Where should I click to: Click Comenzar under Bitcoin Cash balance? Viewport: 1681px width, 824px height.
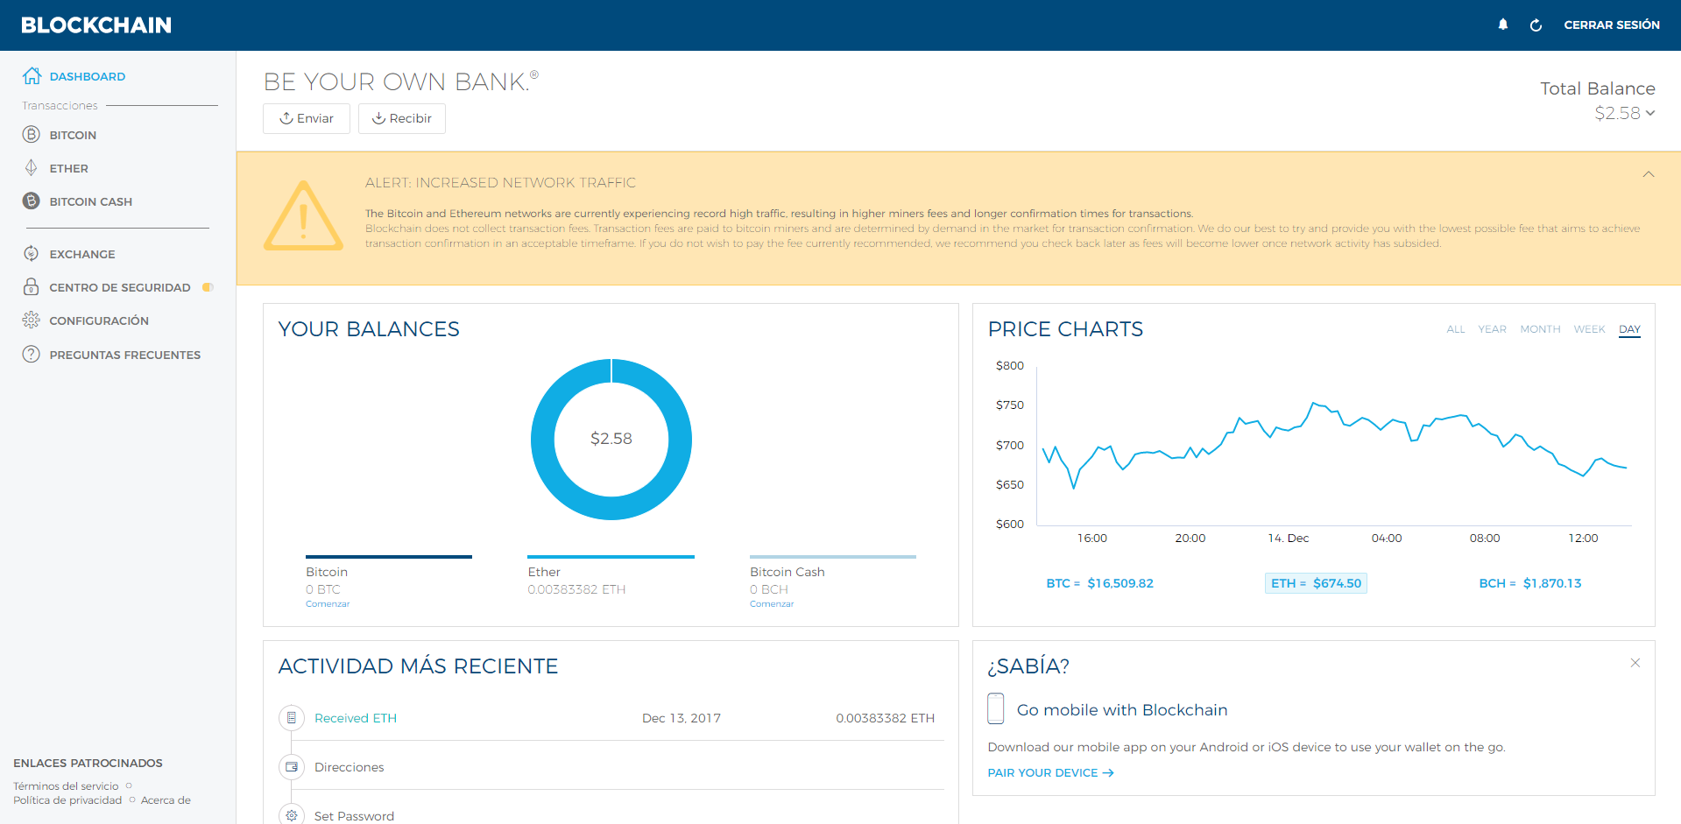tap(772, 604)
